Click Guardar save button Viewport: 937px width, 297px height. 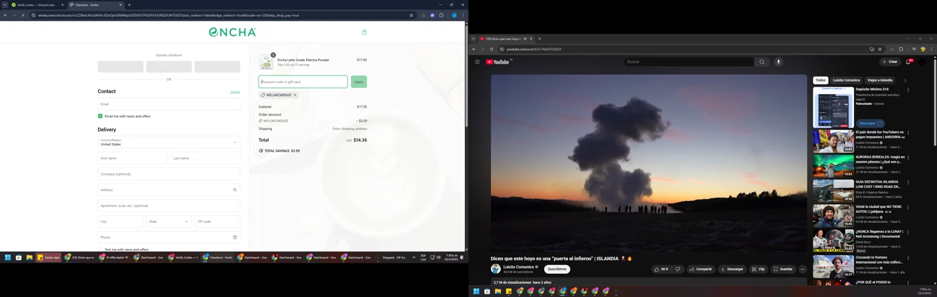pyautogui.click(x=783, y=269)
